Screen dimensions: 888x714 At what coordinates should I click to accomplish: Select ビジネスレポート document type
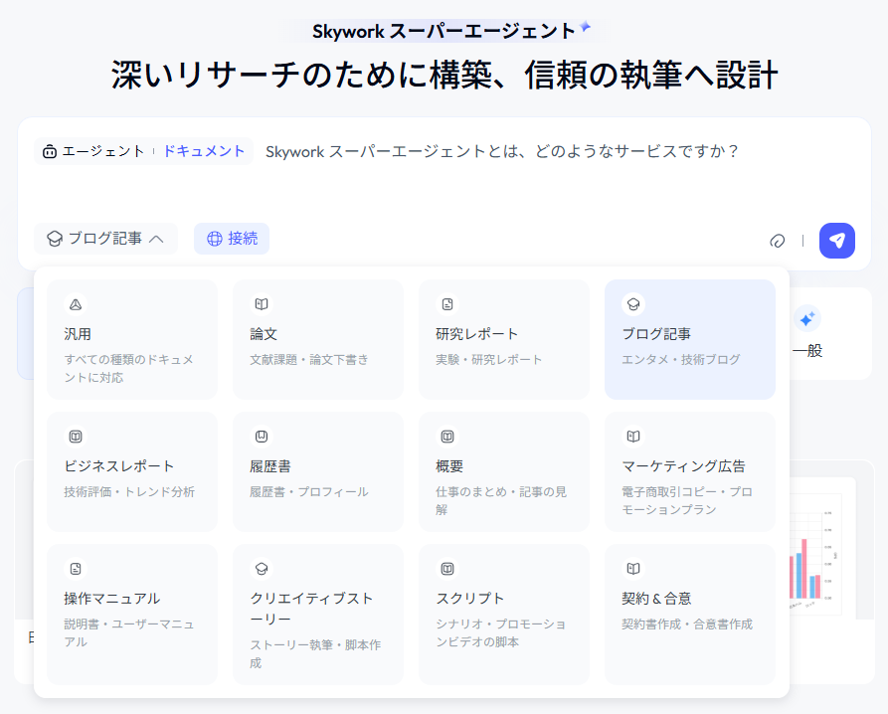coord(132,471)
